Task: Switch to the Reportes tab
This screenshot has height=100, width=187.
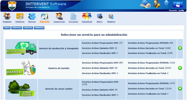Action: coord(28,28)
